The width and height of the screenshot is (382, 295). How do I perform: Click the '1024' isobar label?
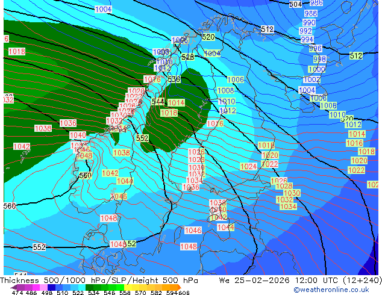(248, 167)
